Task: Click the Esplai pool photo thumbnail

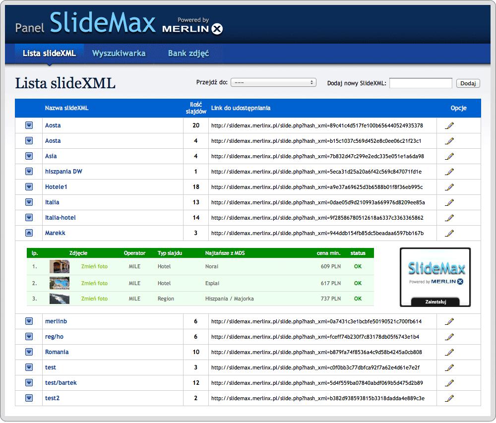Action: tap(60, 283)
